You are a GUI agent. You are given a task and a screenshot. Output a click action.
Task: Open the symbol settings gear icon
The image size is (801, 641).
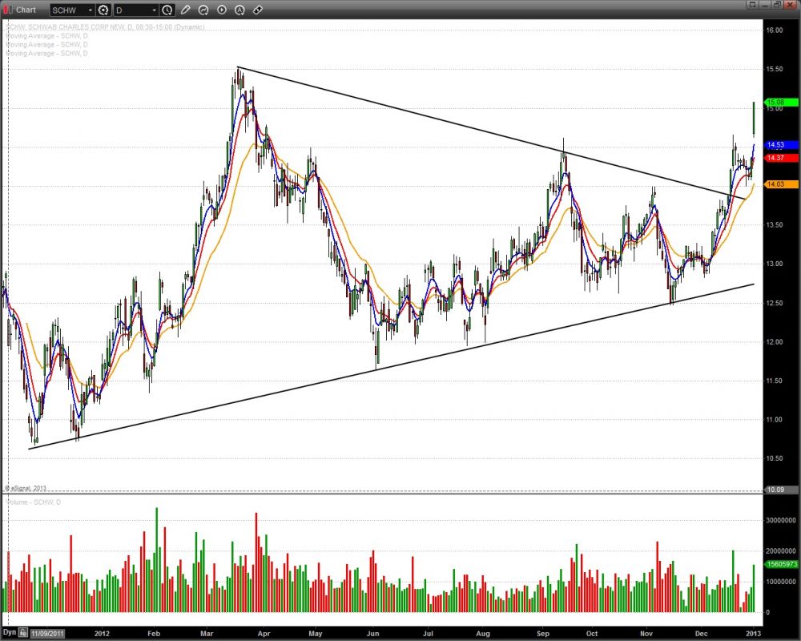point(103,10)
